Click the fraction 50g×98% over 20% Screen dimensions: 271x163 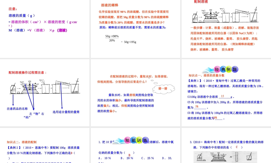pyautogui.click(x=112, y=38)
